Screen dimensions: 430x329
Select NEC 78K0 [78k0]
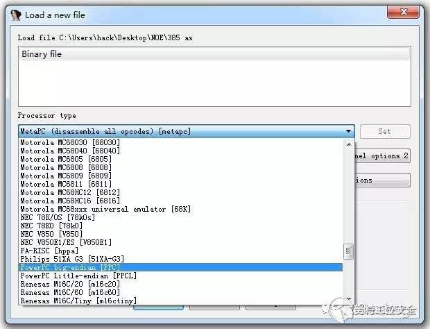pyautogui.click(x=181, y=226)
